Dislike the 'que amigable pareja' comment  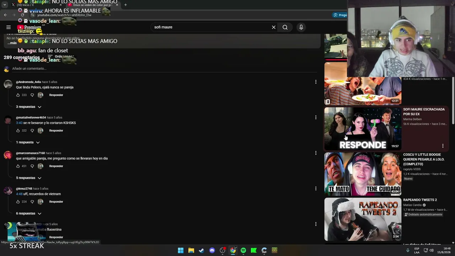point(32,166)
